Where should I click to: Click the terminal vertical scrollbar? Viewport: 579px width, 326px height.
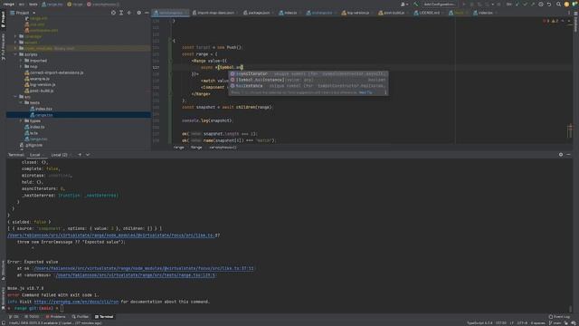[570, 309]
